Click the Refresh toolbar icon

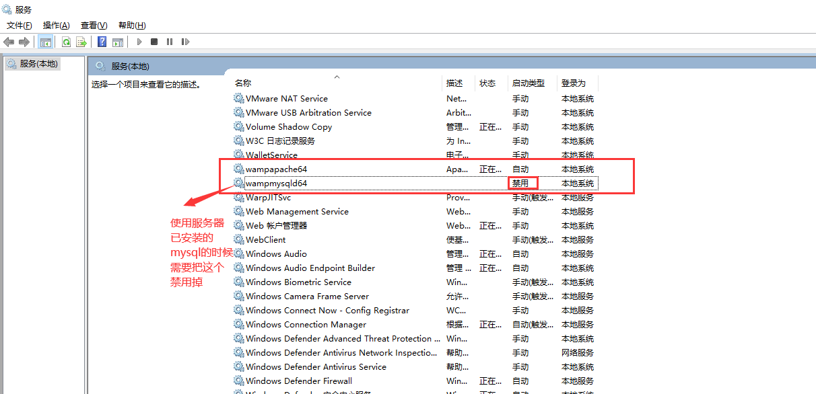click(x=67, y=42)
